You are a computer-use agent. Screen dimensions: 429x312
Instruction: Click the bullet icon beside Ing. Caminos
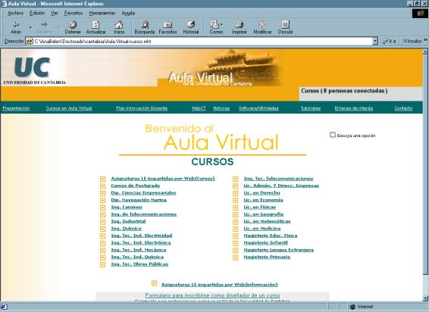tap(102, 207)
